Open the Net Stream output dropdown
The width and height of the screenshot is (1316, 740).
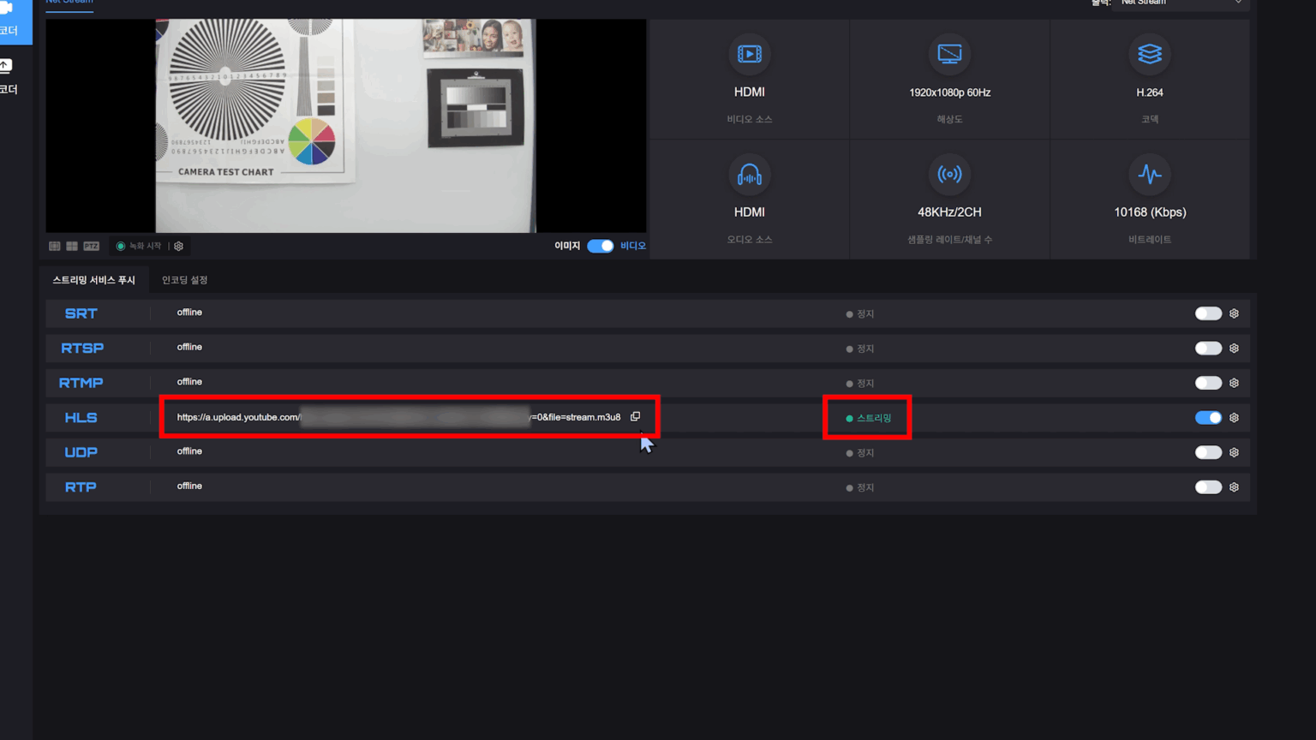[1182, 3]
